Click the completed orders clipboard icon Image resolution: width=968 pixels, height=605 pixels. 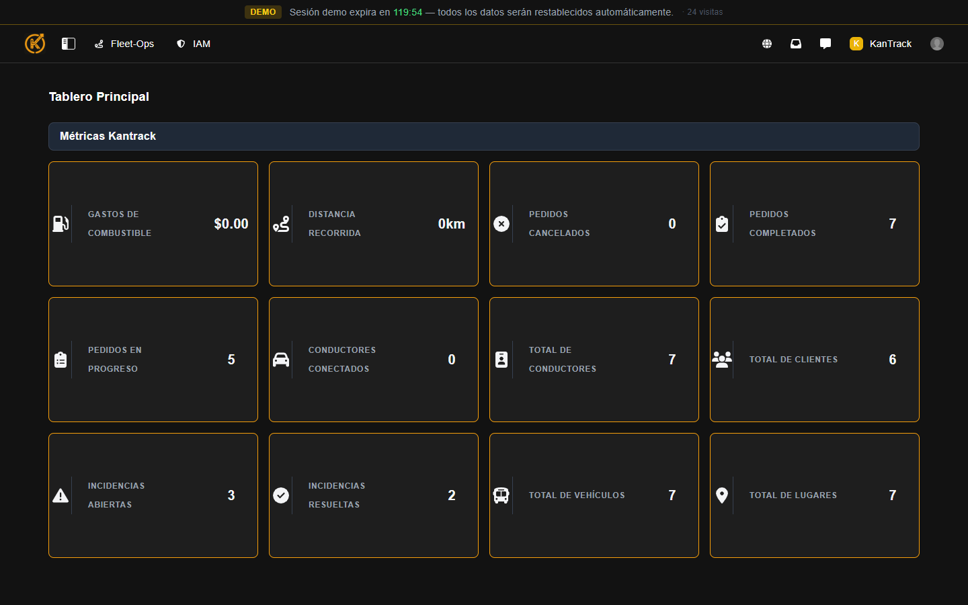tap(722, 224)
